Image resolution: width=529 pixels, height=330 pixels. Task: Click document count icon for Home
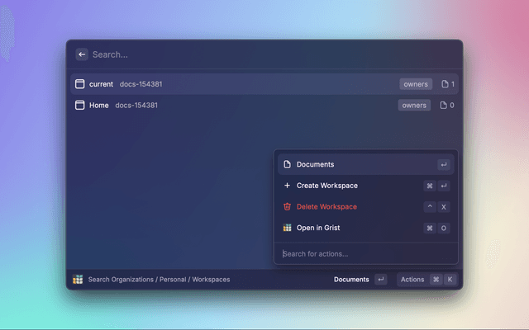coord(445,106)
